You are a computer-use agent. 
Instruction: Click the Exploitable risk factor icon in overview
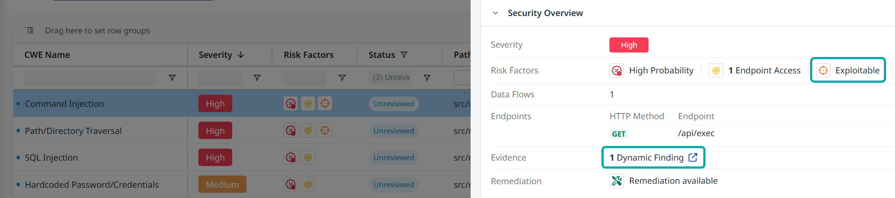click(x=823, y=70)
